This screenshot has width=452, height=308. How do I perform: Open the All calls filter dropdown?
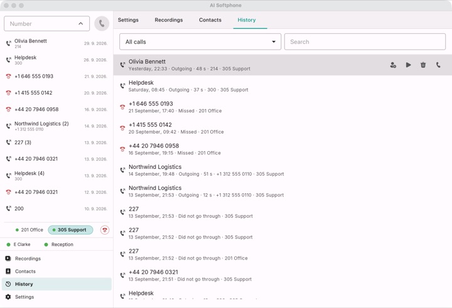(x=200, y=42)
